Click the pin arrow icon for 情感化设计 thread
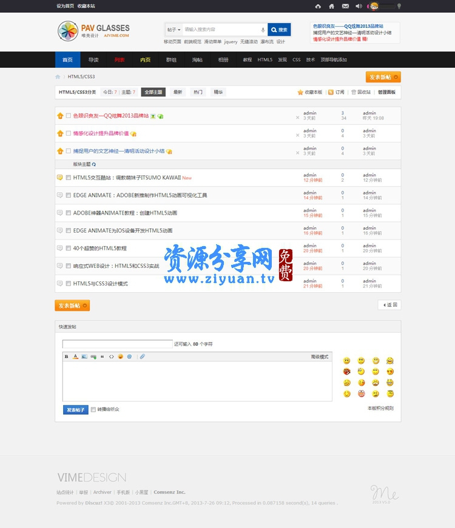The image size is (455, 528). point(60,134)
